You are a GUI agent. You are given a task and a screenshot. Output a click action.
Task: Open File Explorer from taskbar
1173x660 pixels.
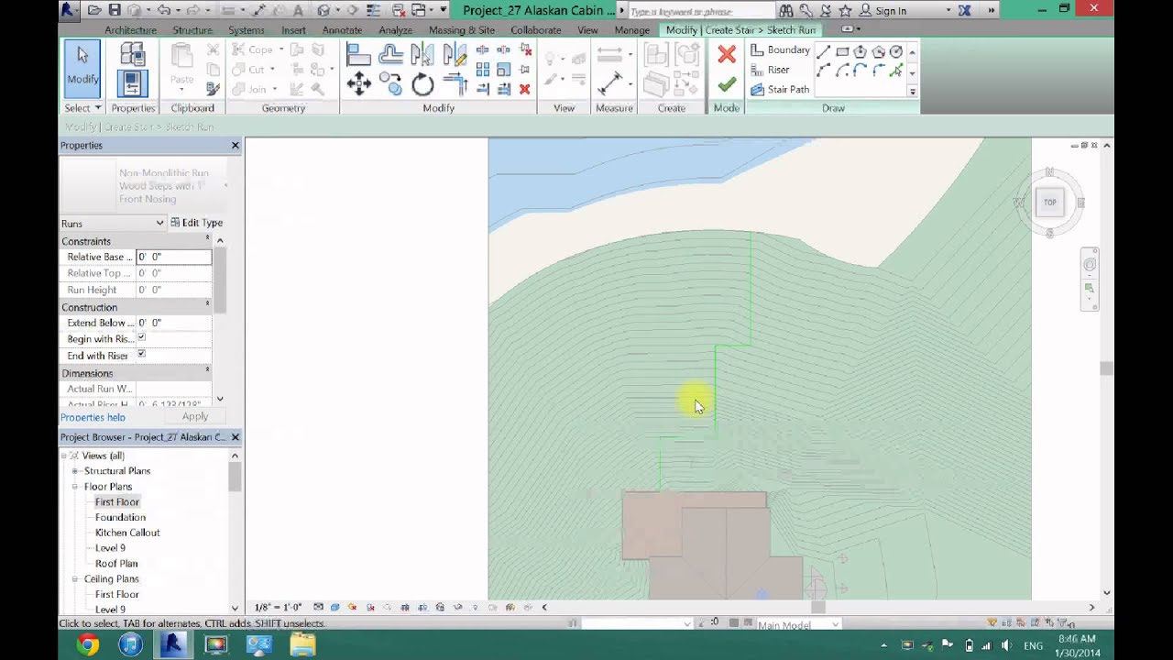(x=302, y=645)
